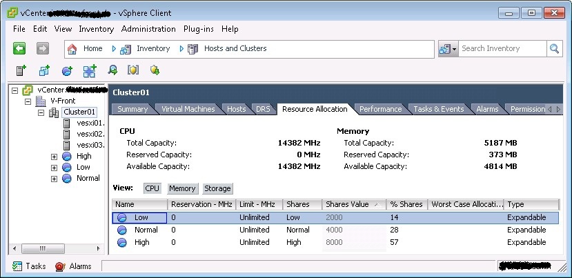Click in the Search Inventory field
572x278 pixels.
(503, 48)
